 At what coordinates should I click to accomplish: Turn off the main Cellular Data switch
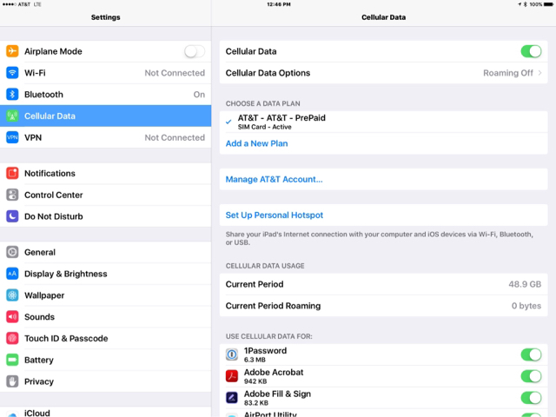click(531, 51)
